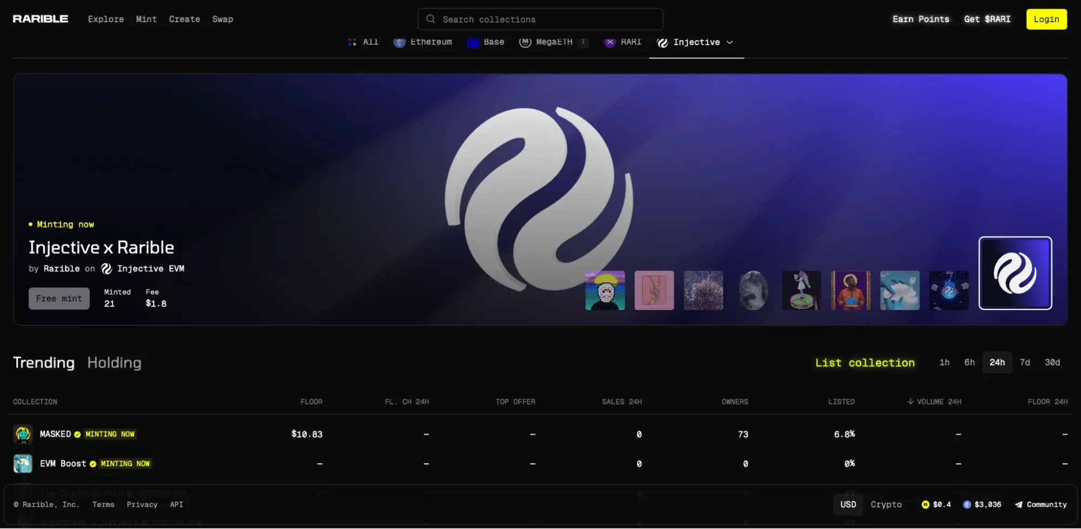Switch to the Holding tab
The width and height of the screenshot is (1081, 529).
click(x=114, y=362)
